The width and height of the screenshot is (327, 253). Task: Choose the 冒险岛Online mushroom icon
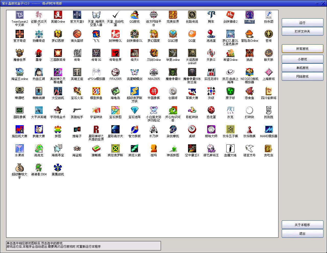tap(250, 34)
